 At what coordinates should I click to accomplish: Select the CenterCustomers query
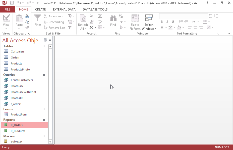tap(25, 80)
